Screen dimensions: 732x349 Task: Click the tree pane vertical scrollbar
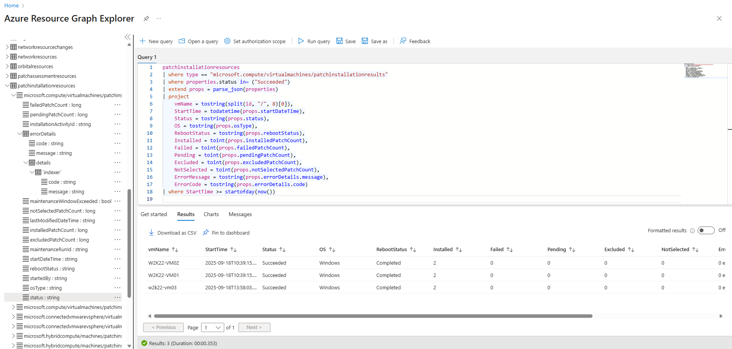tap(129, 243)
